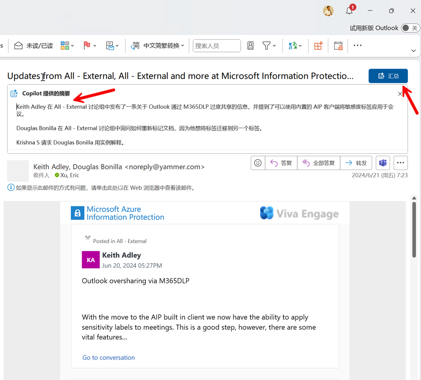The height and width of the screenshot is (380, 421).
Task: Click the sender line with noreply@yammer.com
Action: (x=119, y=167)
